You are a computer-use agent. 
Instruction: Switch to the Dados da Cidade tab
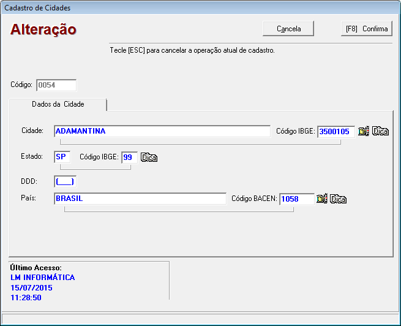58,104
